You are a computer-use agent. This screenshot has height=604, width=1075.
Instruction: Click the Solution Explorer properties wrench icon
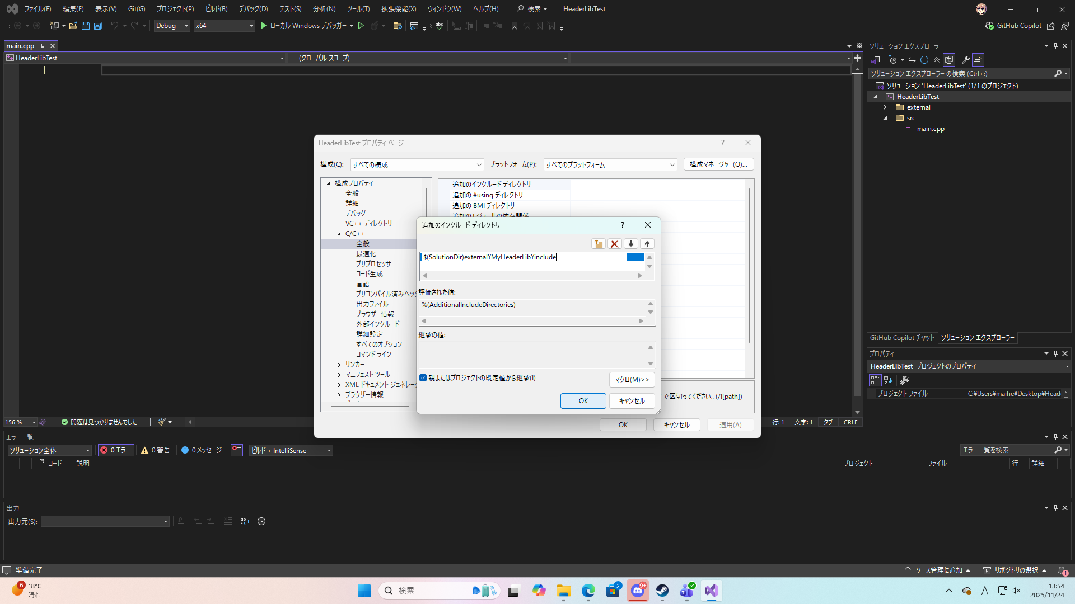click(x=966, y=60)
